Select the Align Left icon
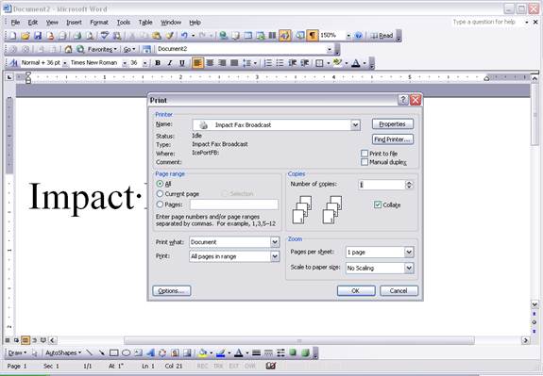 click(197, 63)
